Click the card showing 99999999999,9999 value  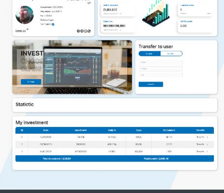click(118, 26)
